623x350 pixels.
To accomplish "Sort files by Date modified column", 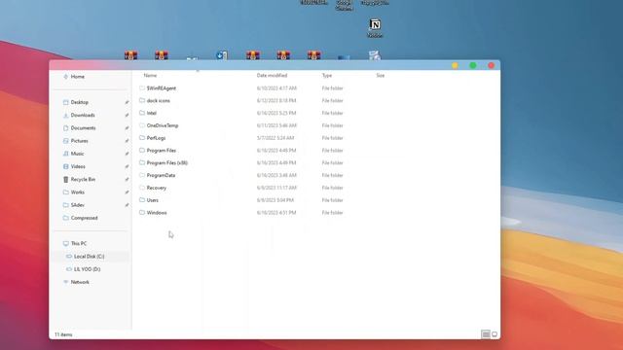I will [x=272, y=76].
